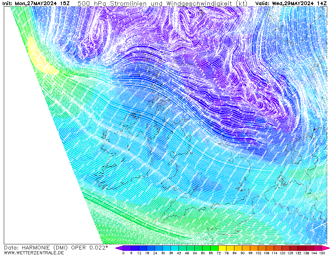
Task: Click the '500 hPa Stromlinien und Windgeschwindigkeit (kt)' title
Action: [x=163, y=3]
